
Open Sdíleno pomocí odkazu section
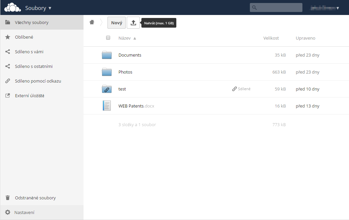pos(42,81)
